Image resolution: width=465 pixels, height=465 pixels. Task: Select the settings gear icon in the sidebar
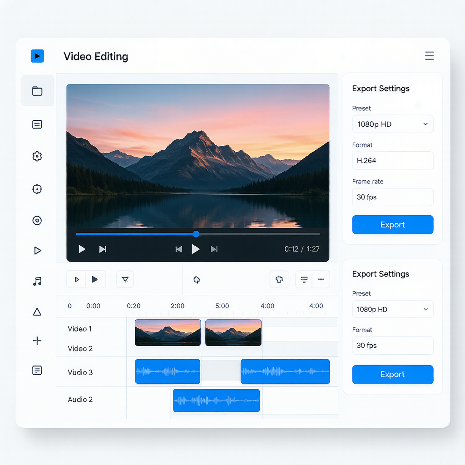[37, 156]
